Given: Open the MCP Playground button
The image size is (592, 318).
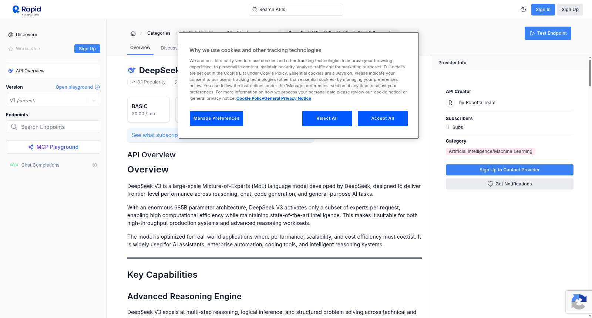Looking at the screenshot, I should pyautogui.click(x=53, y=147).
